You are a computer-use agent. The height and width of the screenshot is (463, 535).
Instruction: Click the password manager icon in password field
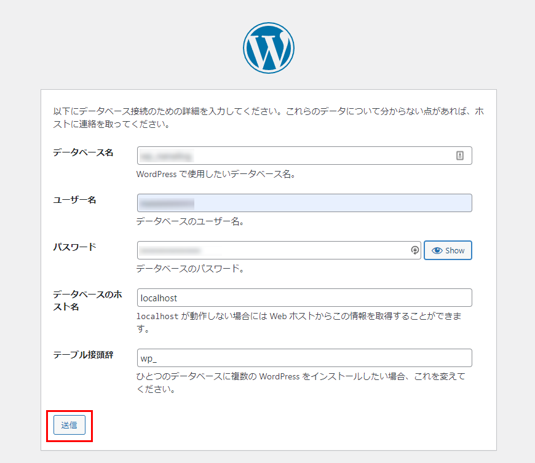[414, 250]
